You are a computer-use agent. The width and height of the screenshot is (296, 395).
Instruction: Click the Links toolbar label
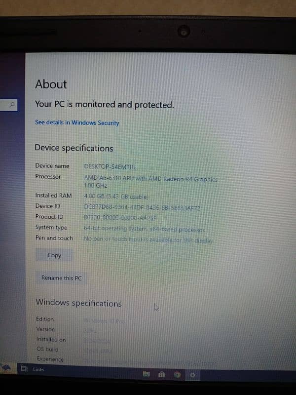pyautogui.click(x=38, y=369)
